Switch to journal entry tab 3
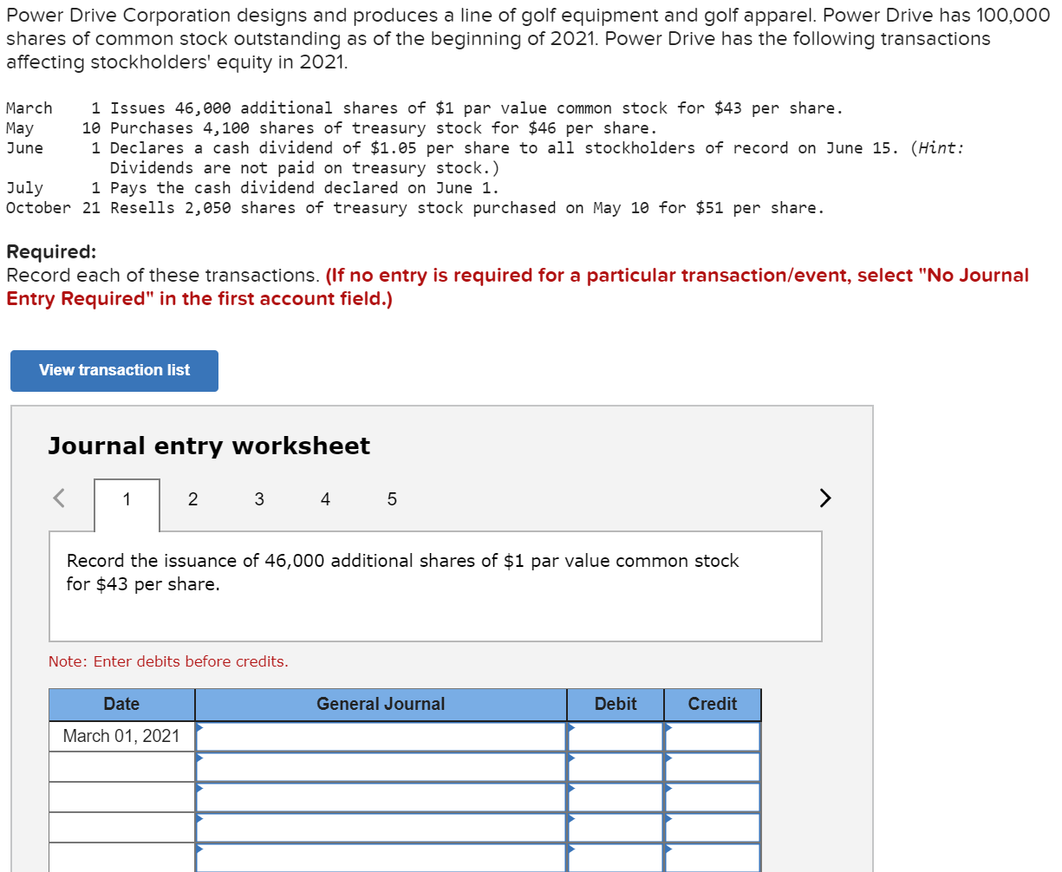 tap(259, 499)
